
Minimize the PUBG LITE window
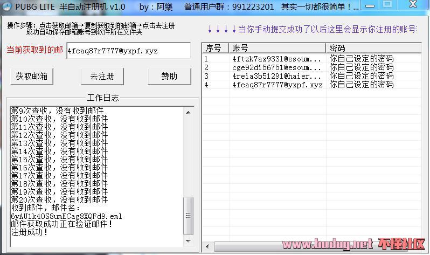pos(370,5)
